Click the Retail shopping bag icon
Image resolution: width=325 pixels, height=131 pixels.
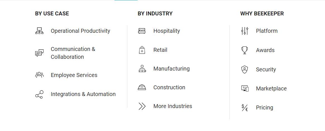pyautogui.click(x=142, y=50)
